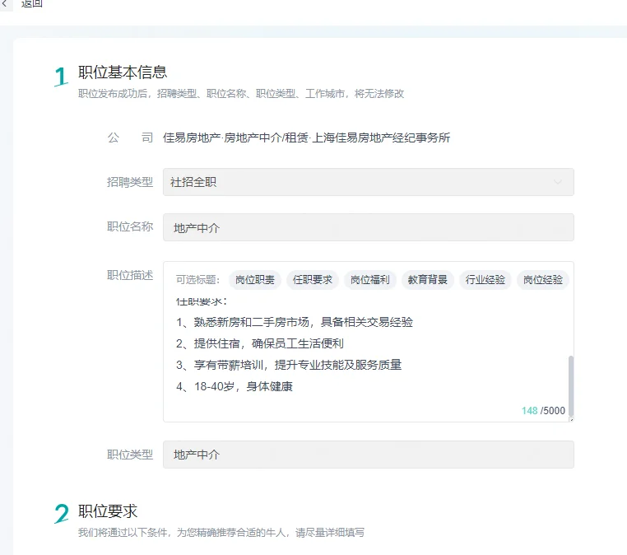Click the 职位基本信息 section heading

coord(123,72)
